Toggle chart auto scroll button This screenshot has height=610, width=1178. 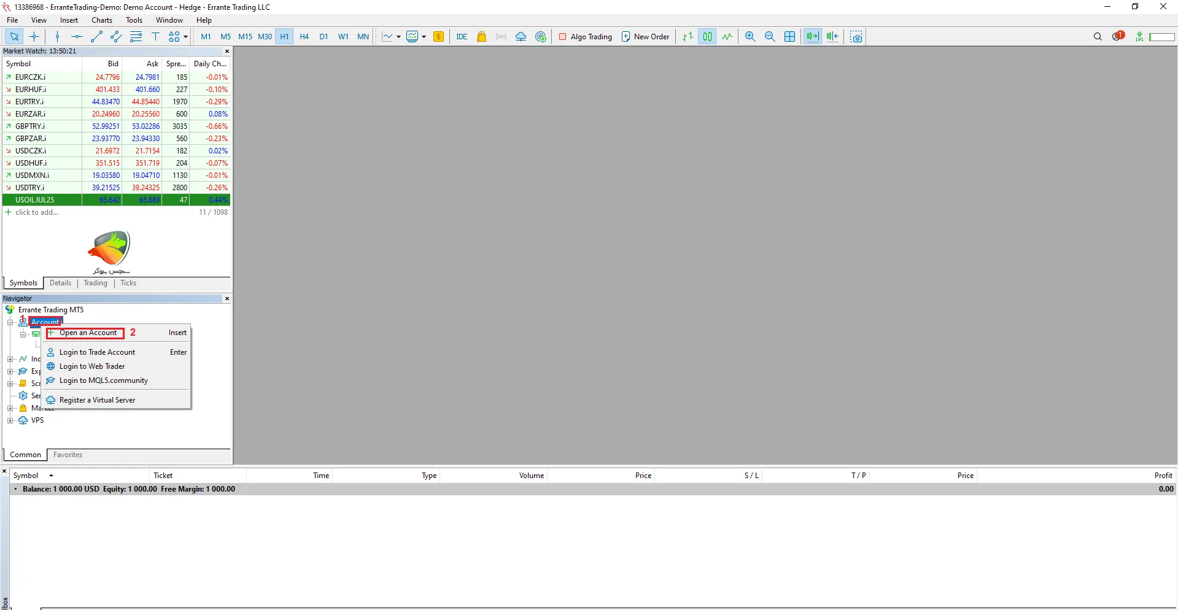[812, 37]
